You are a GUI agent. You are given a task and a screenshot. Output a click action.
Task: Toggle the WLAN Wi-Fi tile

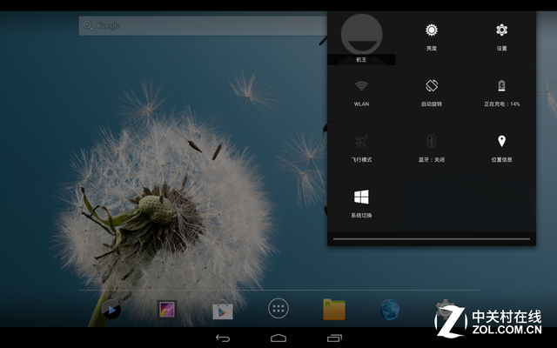coord(361,90)
